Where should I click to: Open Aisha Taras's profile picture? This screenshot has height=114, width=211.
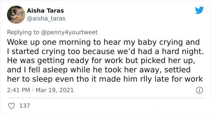pyautogui.click(x=16, y=15)
